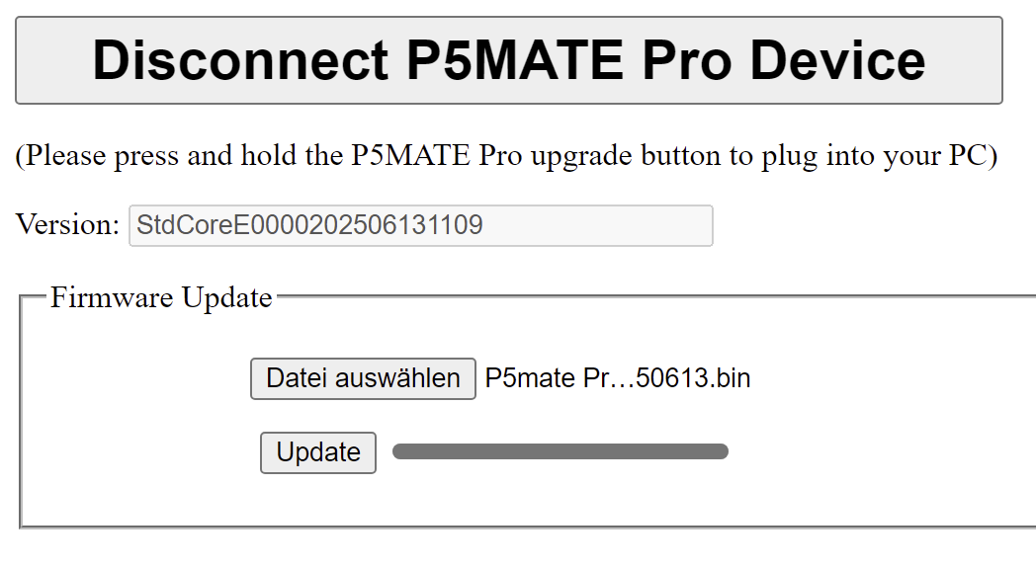This screenshot has height=567, width=1036.
Task: Click the word "Disconnect" on the large button
Action: pos(239,60)
